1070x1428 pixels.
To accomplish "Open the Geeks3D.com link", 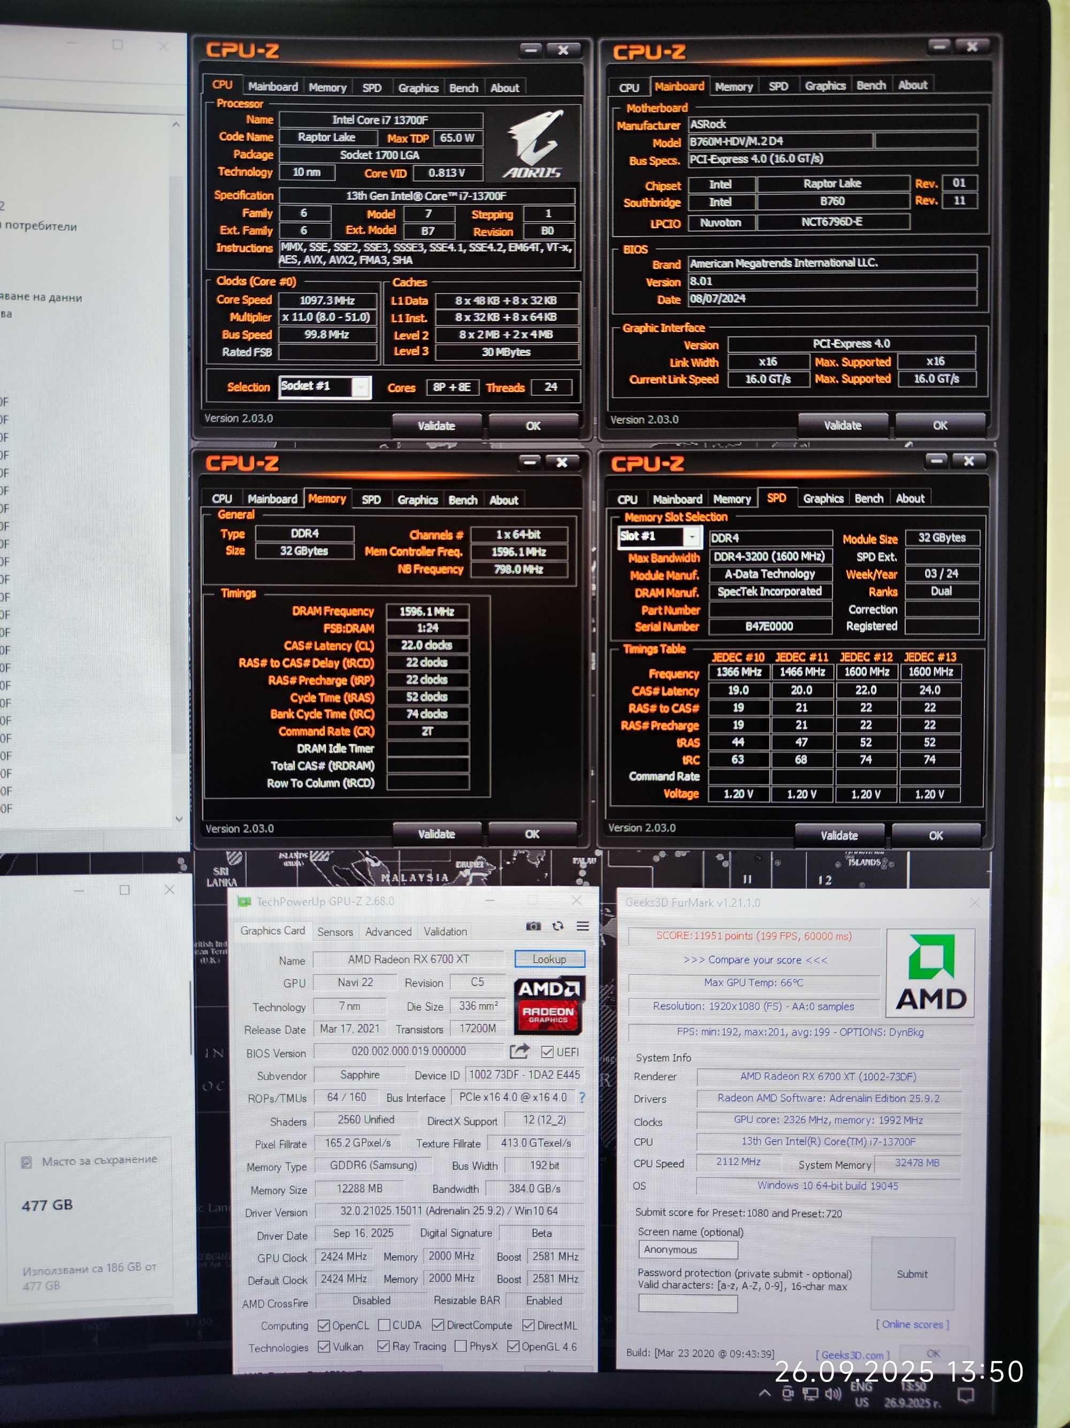I will [853, 1355].
